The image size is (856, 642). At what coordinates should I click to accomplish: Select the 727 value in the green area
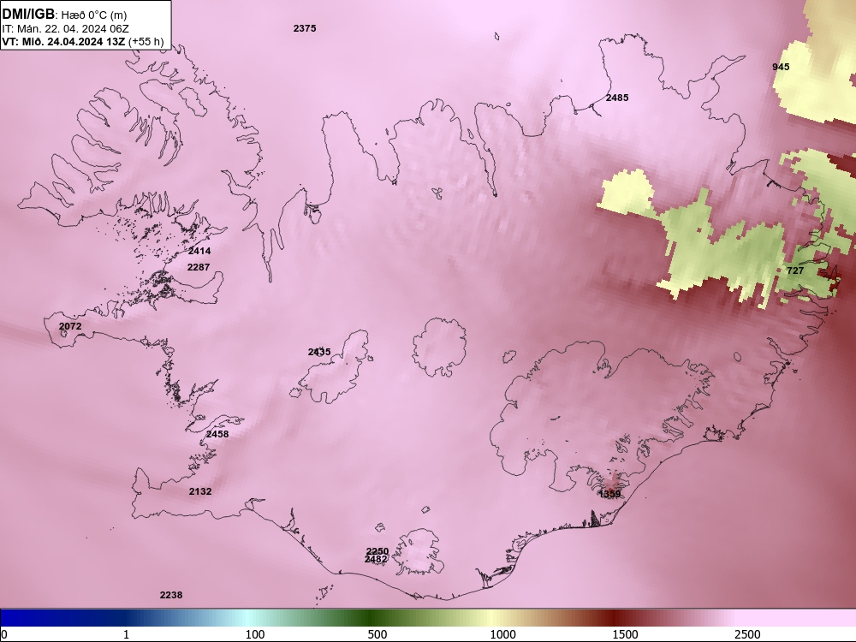[x=795, y=270]
